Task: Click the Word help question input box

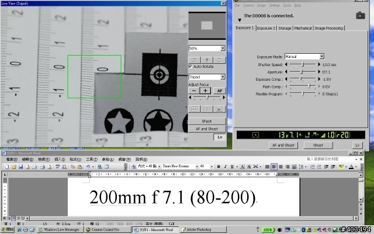Action: click(330, 159)
